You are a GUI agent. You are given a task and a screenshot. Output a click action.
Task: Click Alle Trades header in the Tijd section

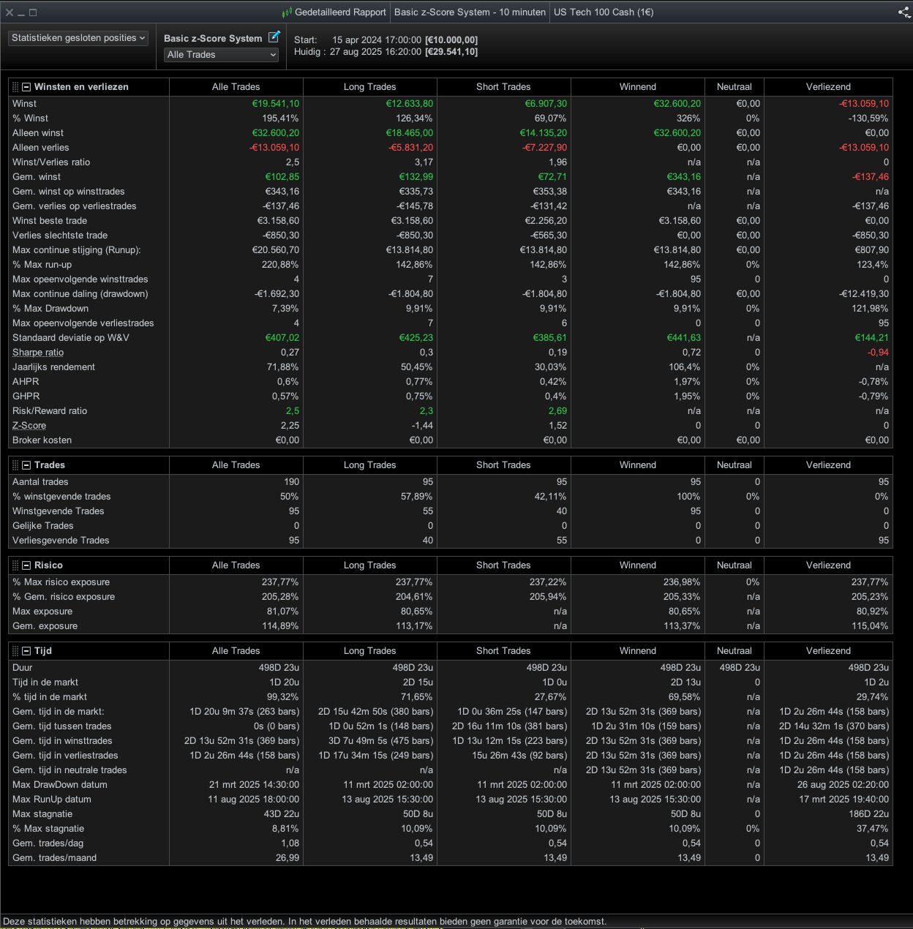click(236, 650)
